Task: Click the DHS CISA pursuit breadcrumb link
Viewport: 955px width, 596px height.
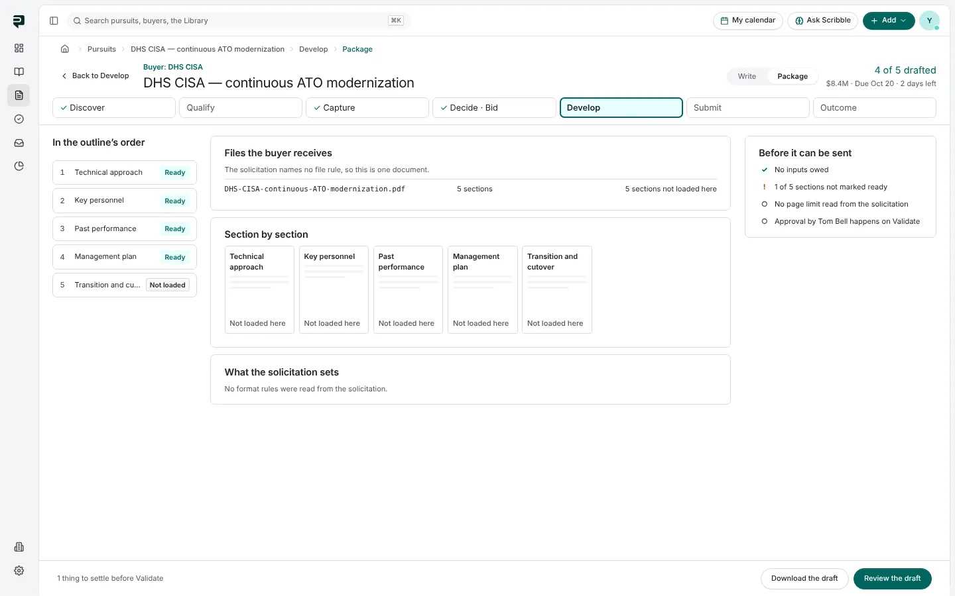Action: 208,49
